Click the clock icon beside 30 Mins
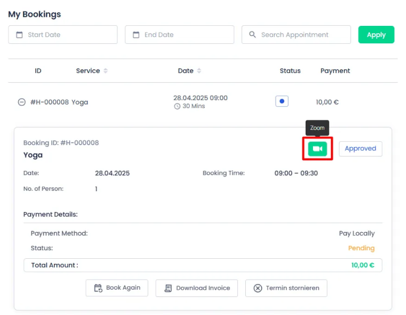 click(x=177, y=106)
